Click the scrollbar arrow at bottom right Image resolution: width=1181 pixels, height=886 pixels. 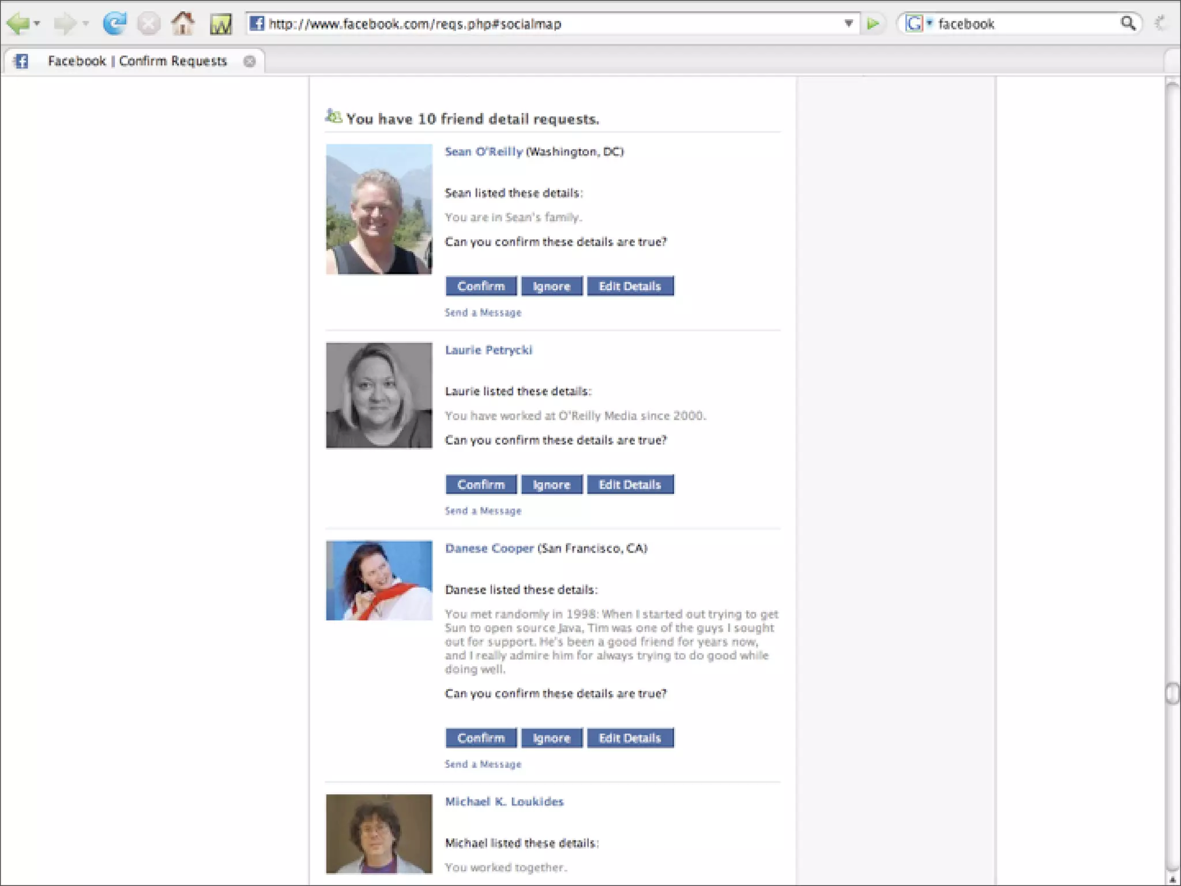[1172, 879]
